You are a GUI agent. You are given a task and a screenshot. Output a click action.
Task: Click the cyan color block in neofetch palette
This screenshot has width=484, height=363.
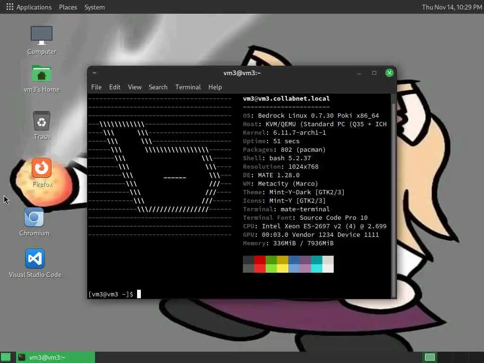click(316, 264)
